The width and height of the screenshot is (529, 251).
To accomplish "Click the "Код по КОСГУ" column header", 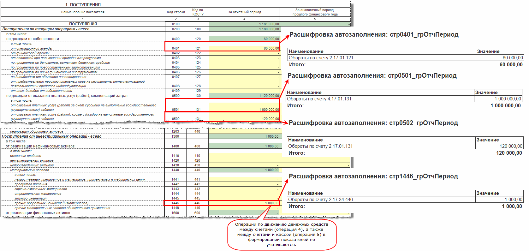I will [x=198, y=12].
